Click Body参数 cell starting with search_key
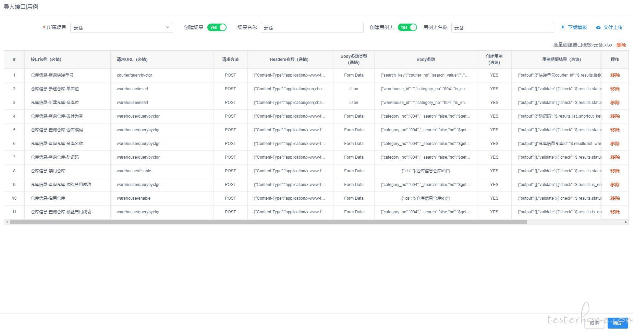 pos(426,75)
